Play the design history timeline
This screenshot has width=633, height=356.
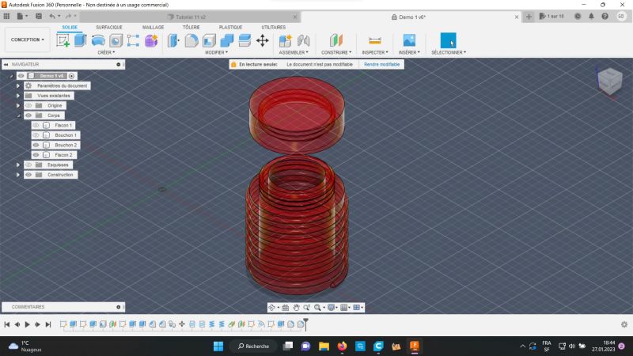coord(27,324)
